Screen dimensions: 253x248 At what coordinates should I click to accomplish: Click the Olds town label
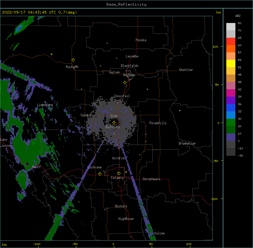[114, 116]
